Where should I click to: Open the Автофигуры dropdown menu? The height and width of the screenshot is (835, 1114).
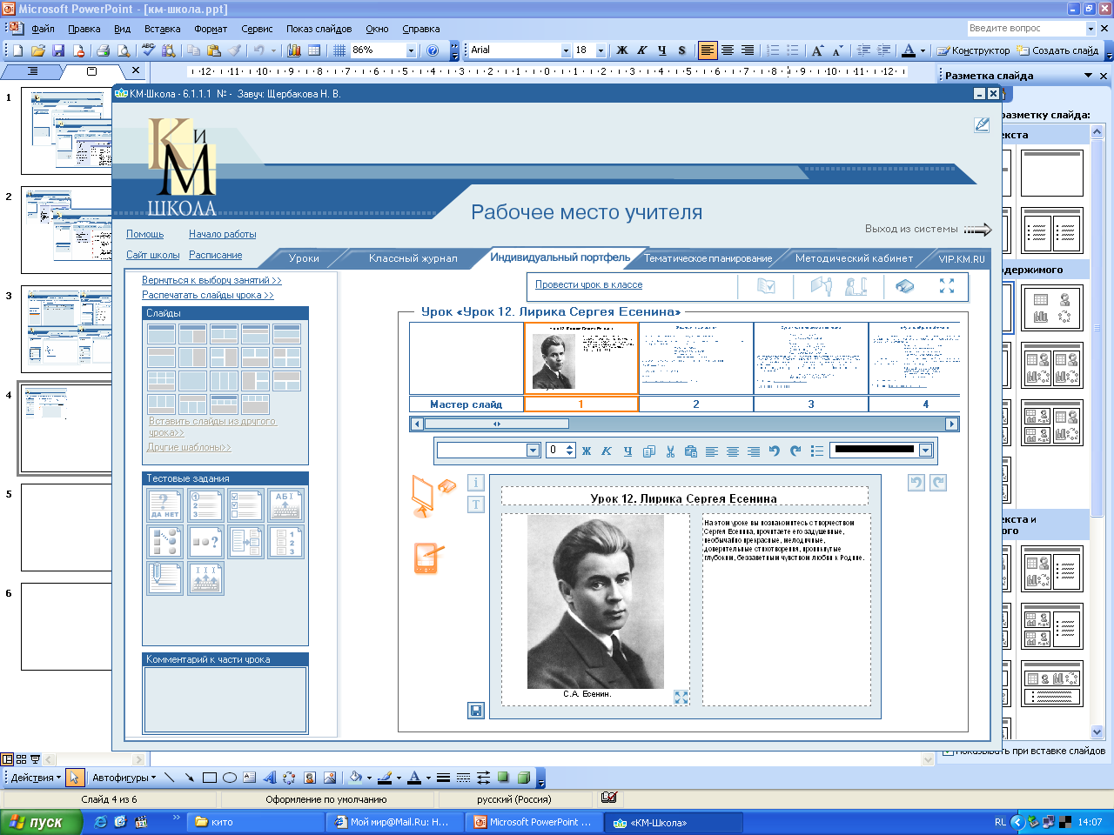[124, 778]
